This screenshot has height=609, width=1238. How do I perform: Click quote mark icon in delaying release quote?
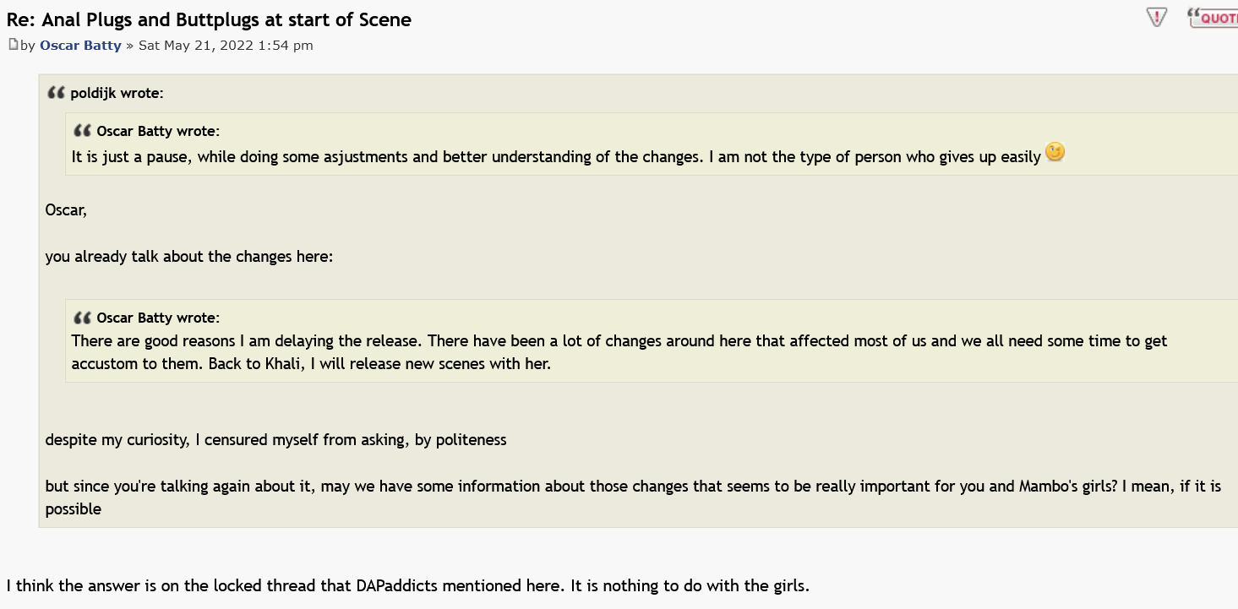pyautogui.click(x=83, y=318)
